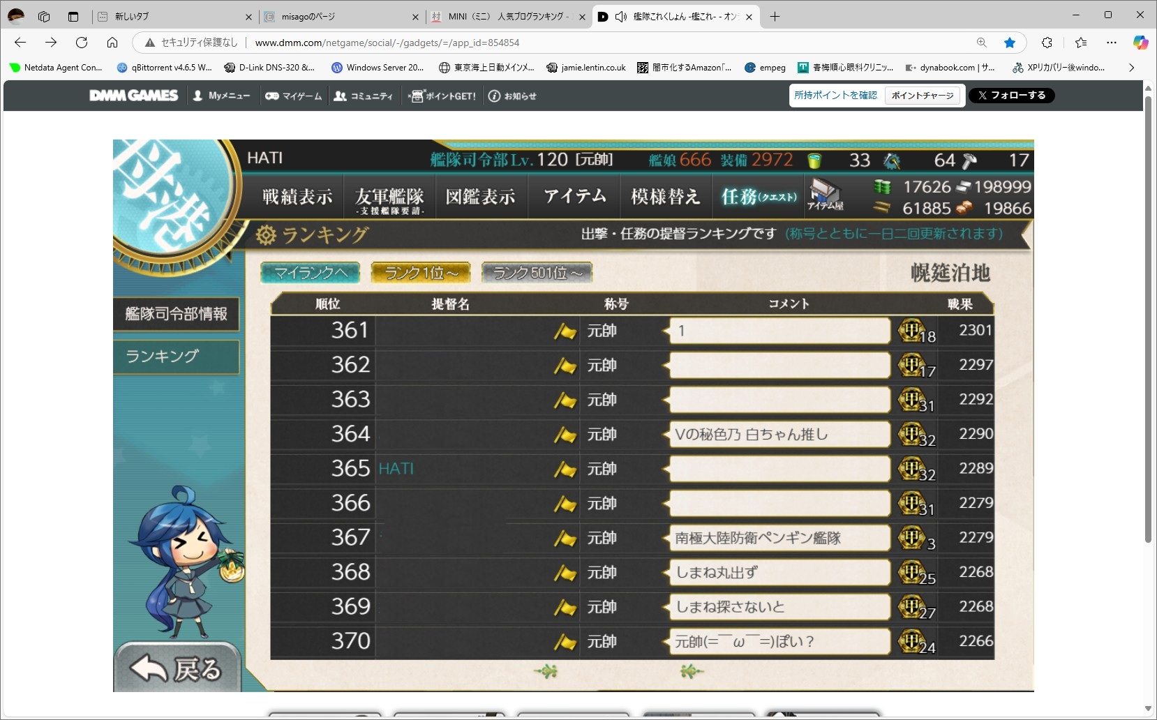Click comment しまね探さないと
This screenshot has width=1157, height=720.
tap(780, 607)
